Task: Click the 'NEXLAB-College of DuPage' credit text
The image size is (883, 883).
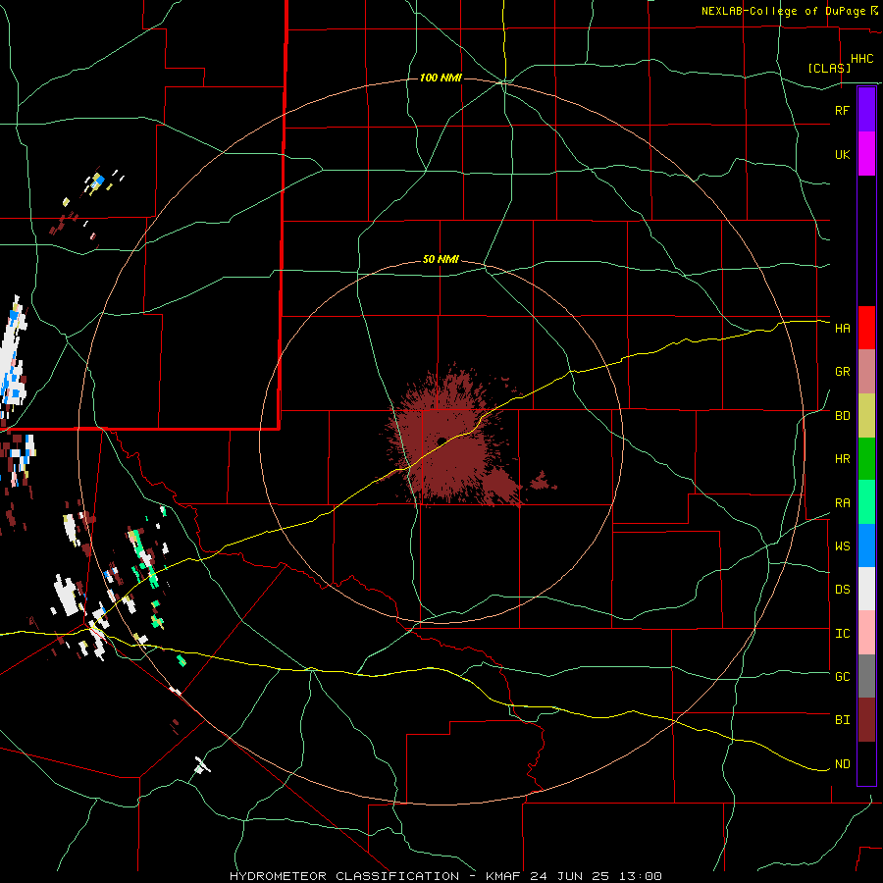Action: tap(784, 11)
